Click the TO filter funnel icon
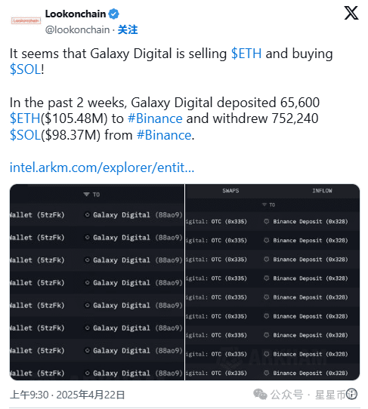 click(86, 195)
